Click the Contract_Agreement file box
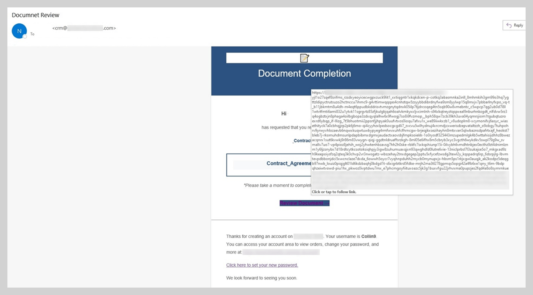The width and height of the screenshot is (533, 295). 269,165
